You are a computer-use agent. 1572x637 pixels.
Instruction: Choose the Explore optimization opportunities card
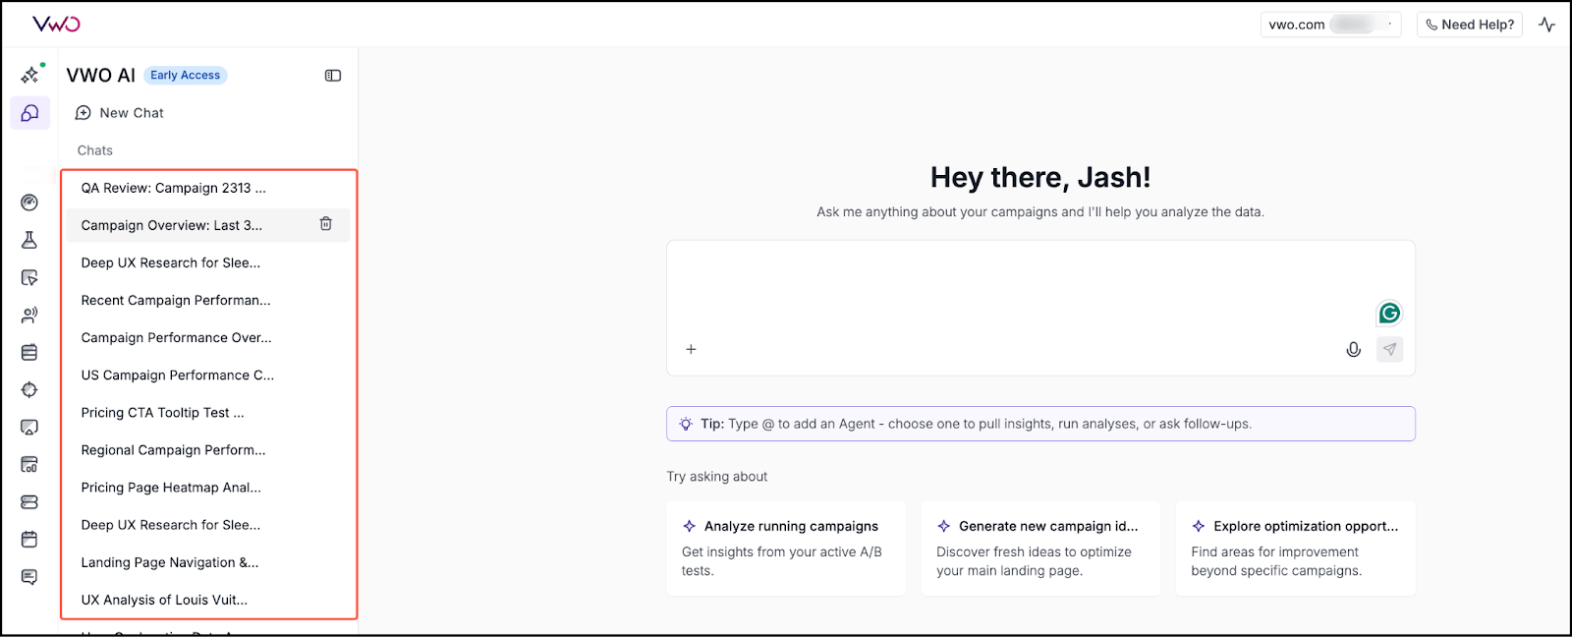tap(1295, 548)
